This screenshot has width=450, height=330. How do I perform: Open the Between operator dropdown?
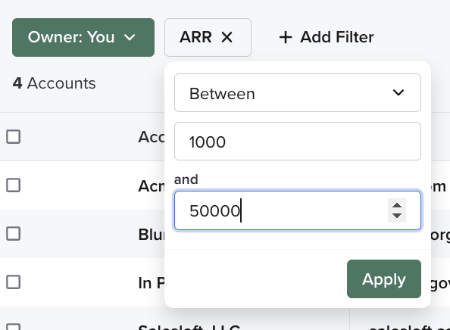(x=298, y=92)
